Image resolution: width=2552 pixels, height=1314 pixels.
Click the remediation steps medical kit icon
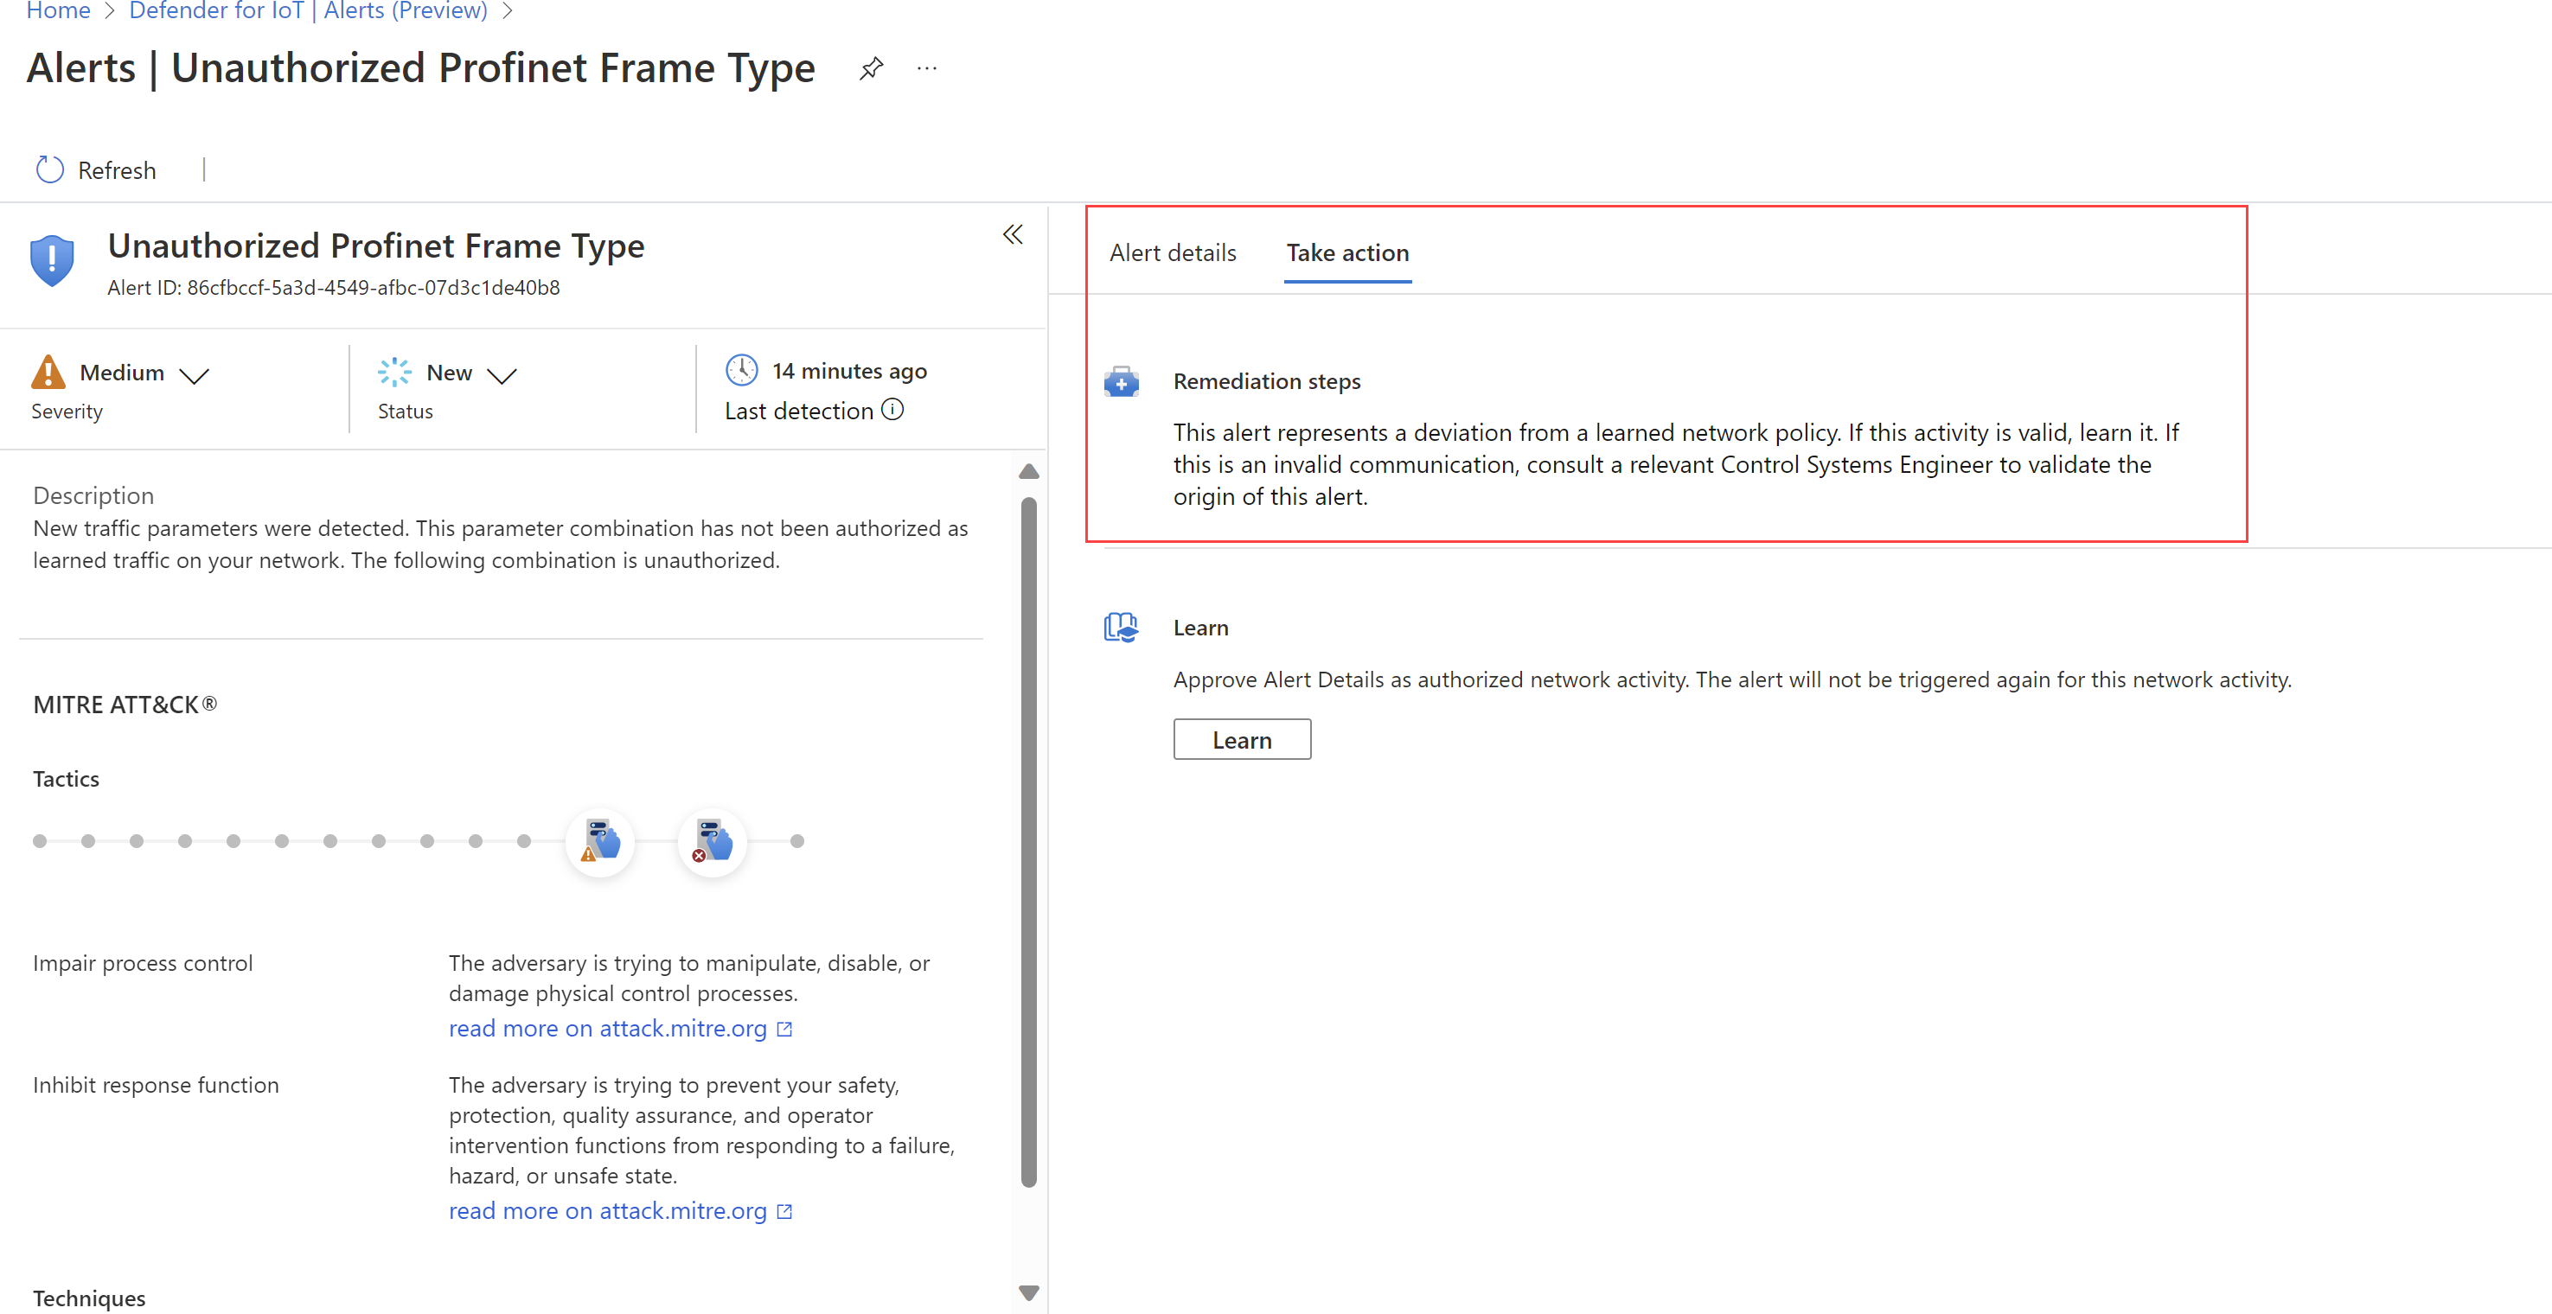coord(1122,380)
